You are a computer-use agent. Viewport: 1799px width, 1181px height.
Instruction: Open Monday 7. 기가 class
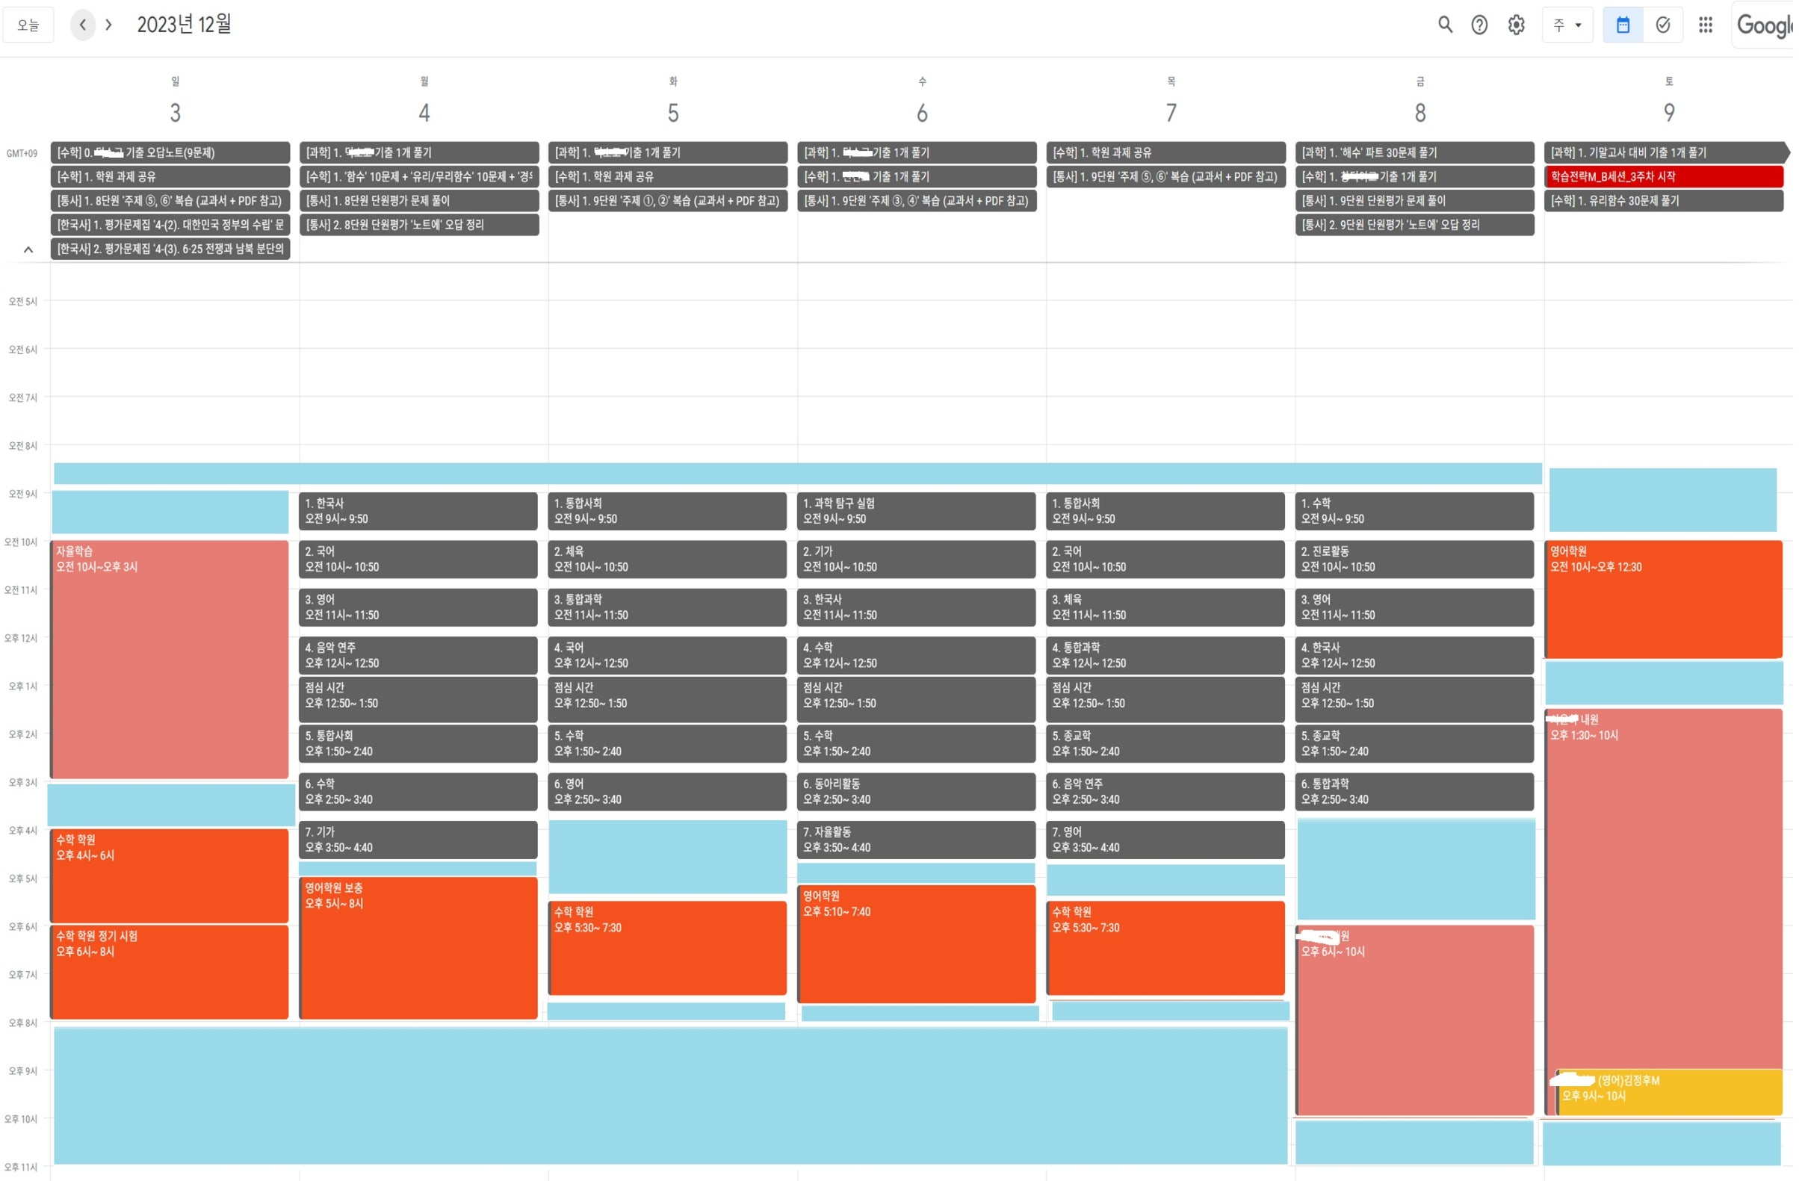click(x=420, y=841)
